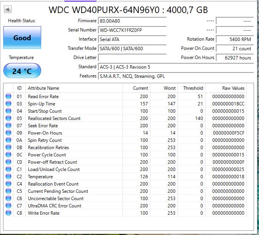Screen dimensions: 259x235
Task: Click the Transfer Mode field SATA/600
Action: 132,48
